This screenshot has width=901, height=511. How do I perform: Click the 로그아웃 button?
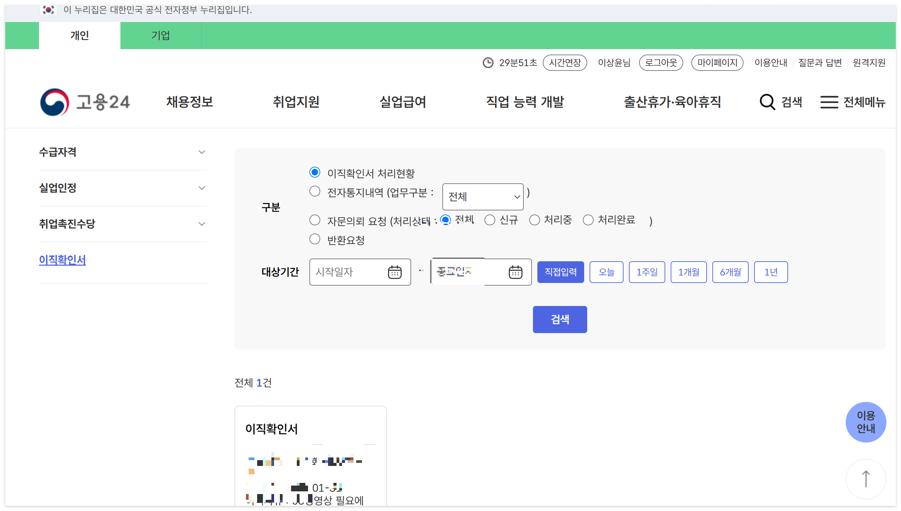click(x=661, y=63)
